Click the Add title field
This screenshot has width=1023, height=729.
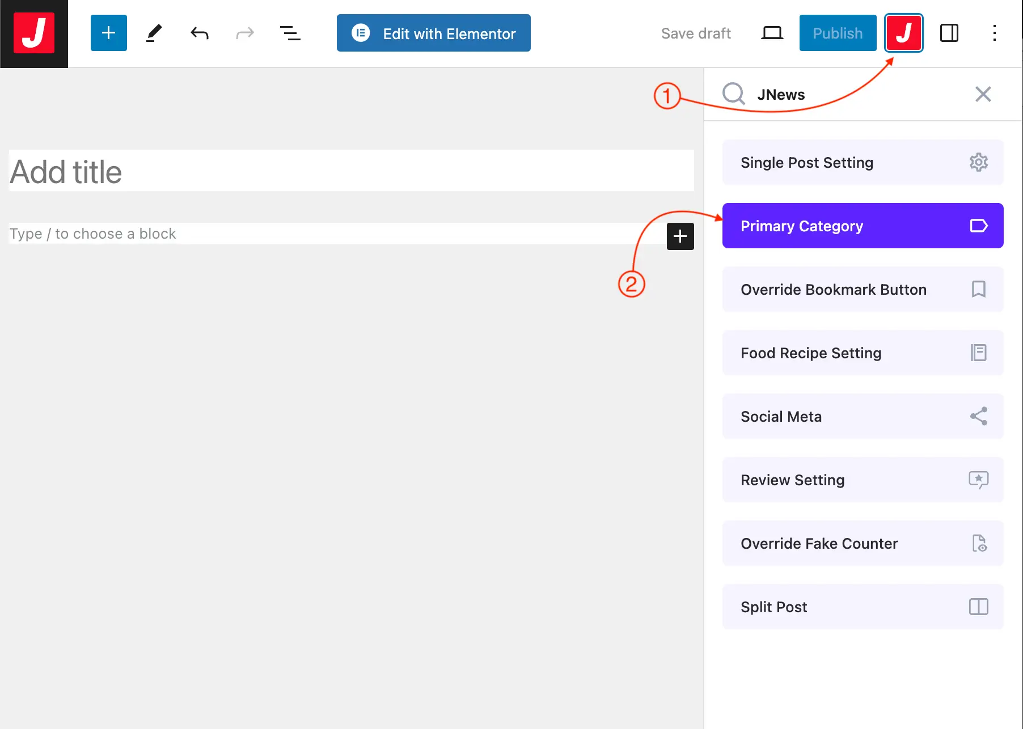tap(351, 171)
